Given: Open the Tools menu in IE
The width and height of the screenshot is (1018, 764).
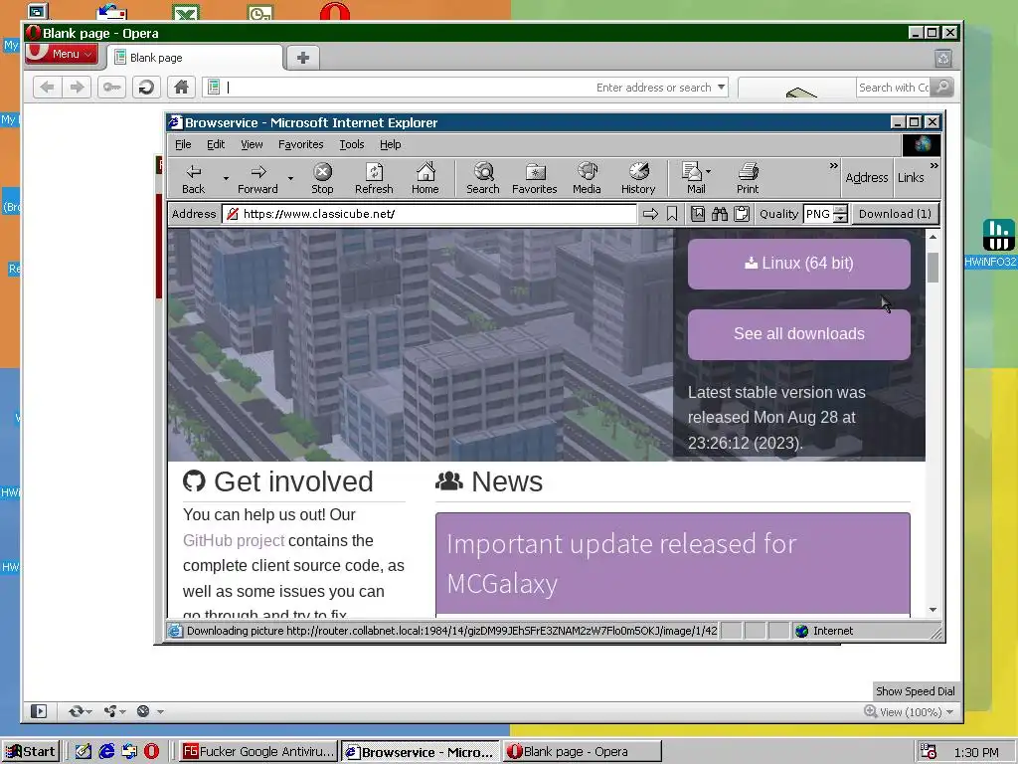Looking at the screenshot, I should (x=352, y=144).
